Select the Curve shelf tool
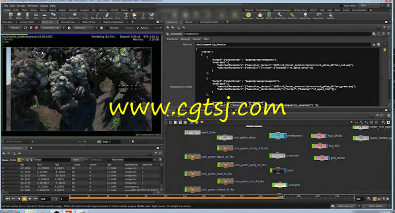Image resolution: width=395 pixels, height=213 pixels. pyautogui.click(x=85, y=16)
